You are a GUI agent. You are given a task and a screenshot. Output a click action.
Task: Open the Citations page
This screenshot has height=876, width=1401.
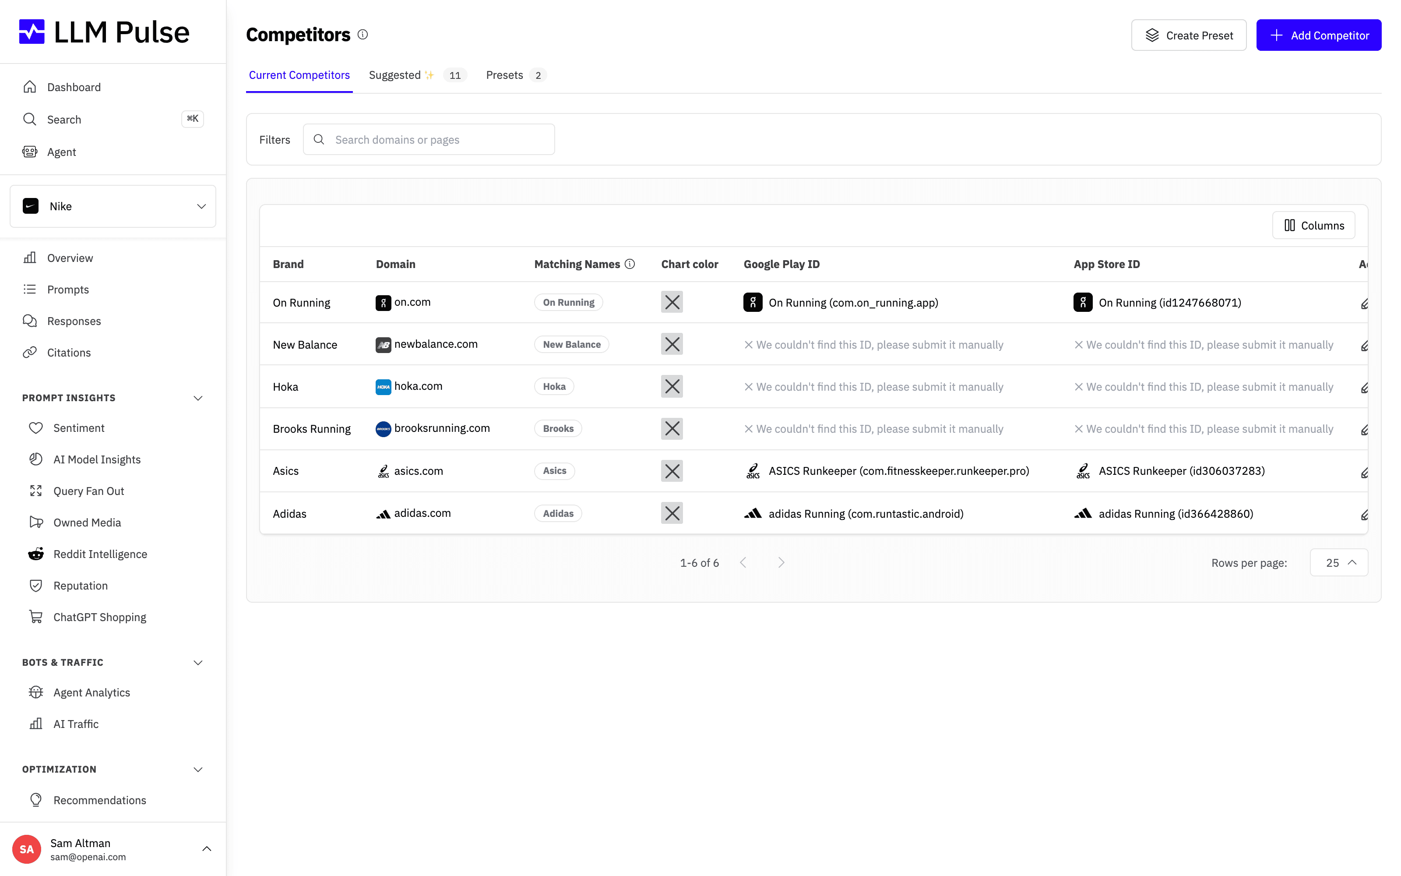[69, 352]
